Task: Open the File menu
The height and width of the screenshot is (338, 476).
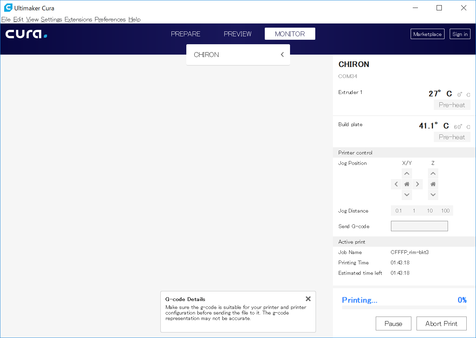Action: click(6, 19)
